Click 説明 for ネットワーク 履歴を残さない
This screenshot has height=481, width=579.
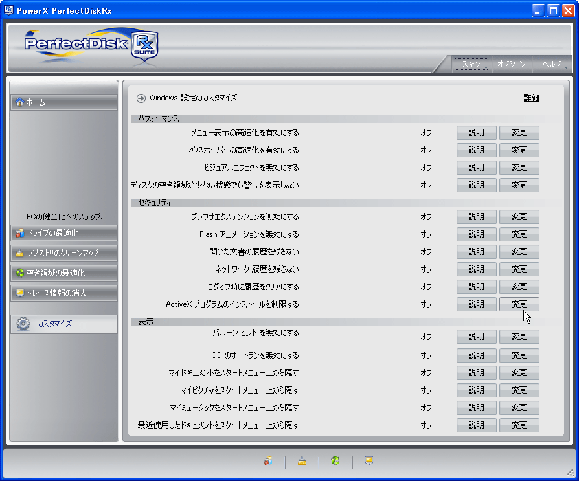click(476, 269)
